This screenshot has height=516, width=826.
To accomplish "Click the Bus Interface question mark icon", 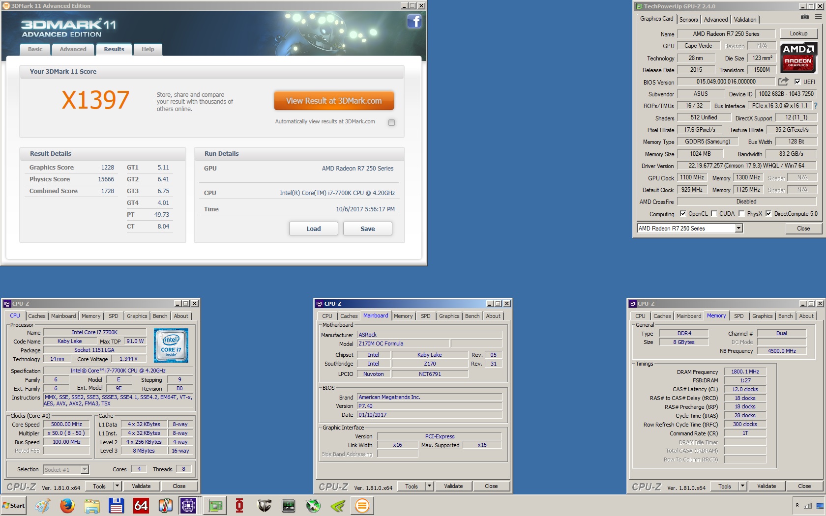I will tap(816, 106).
